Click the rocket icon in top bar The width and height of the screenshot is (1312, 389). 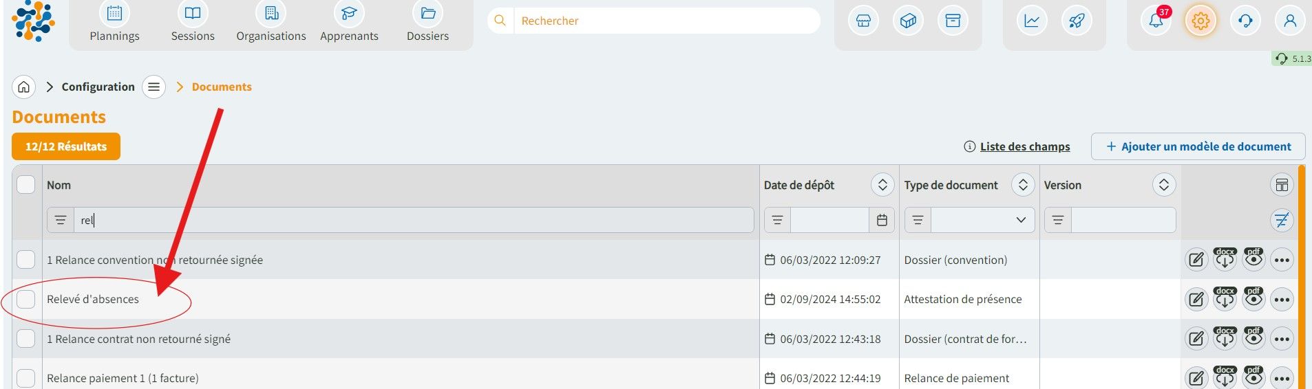[x=1077, y=21]
